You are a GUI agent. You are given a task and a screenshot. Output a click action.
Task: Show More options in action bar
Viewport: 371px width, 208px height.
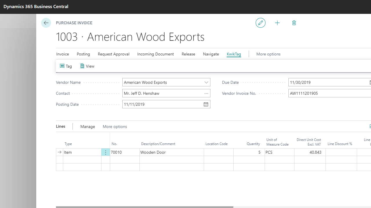[x=268, y=54]
